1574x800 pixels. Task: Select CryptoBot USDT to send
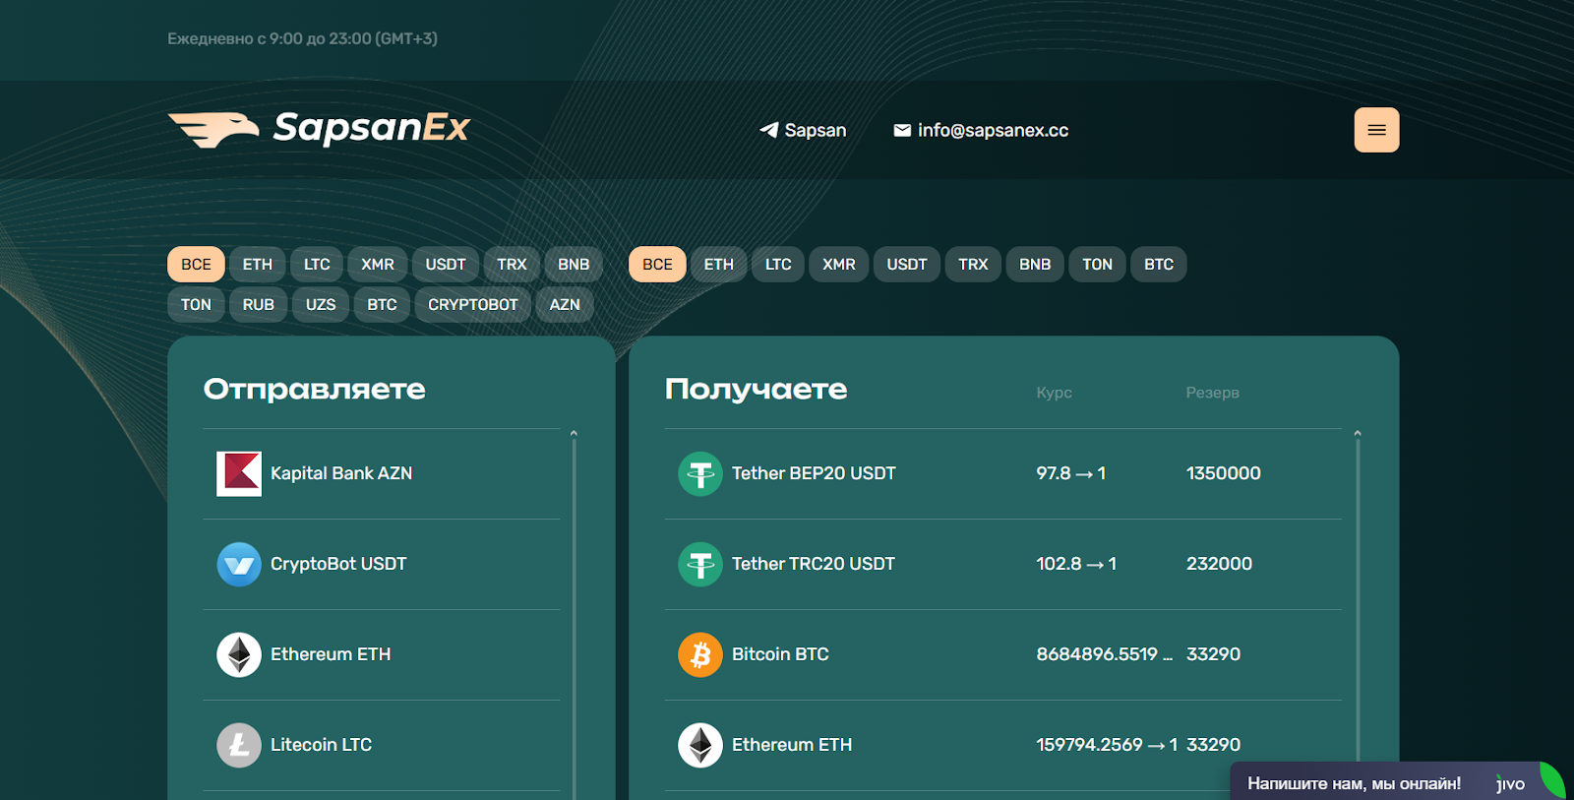coord(382,564)
